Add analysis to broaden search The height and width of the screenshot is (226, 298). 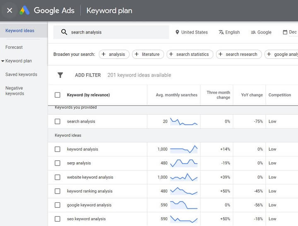114,54
